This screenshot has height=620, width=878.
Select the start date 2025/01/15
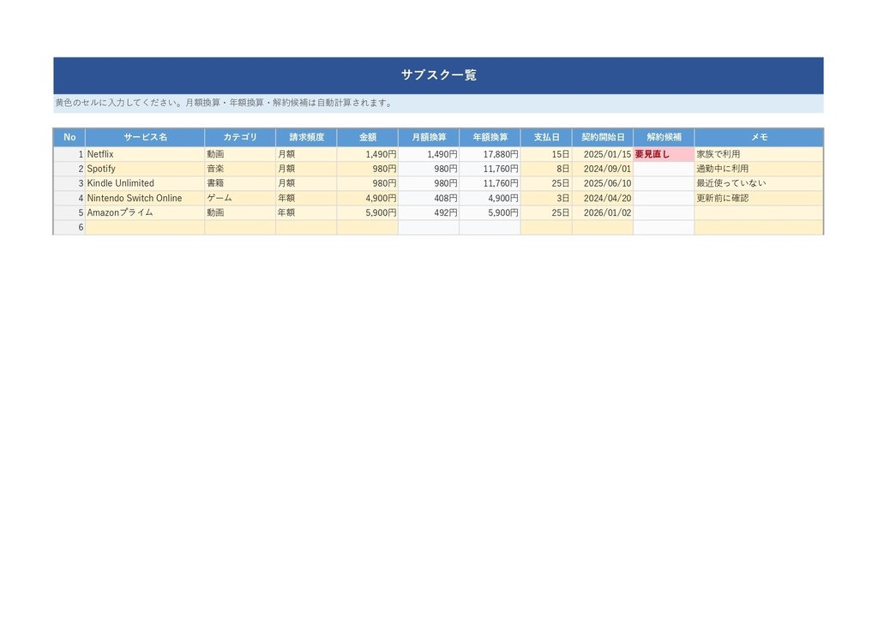point(603,154)
